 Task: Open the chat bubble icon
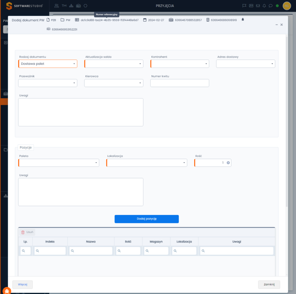point(271,6)
